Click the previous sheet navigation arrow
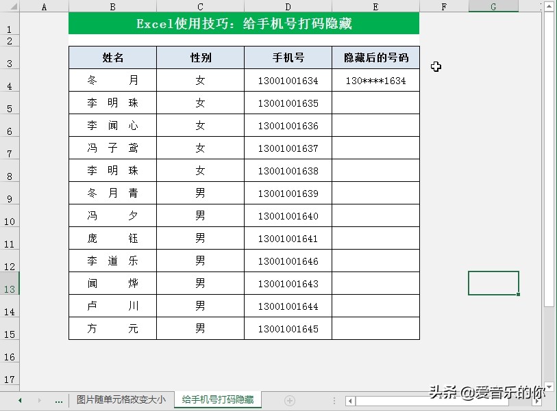This screenshot has width=557, height=411. click(x=21, y=400)
